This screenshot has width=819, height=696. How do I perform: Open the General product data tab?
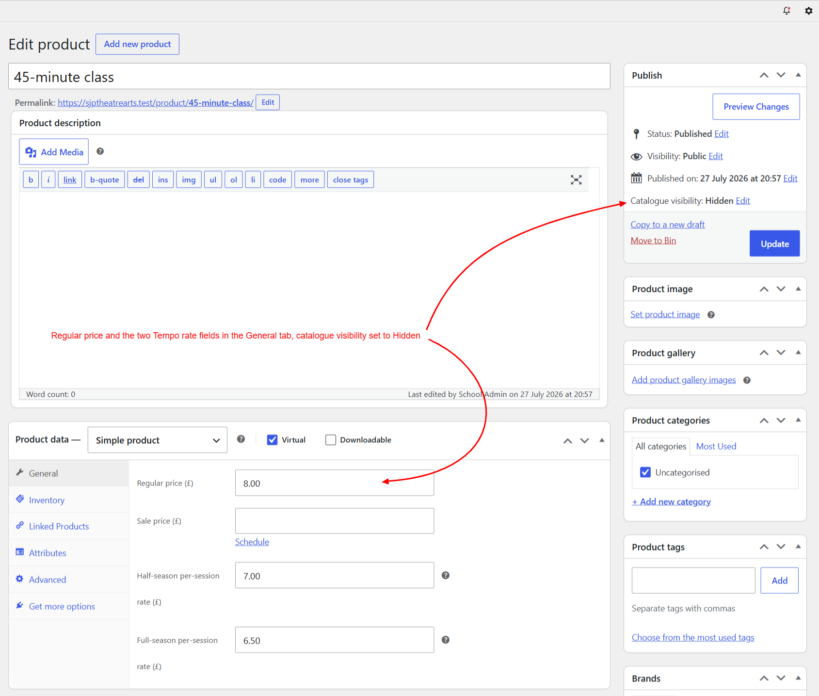click(x=69, y=473)
